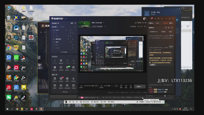Toggle lock on the 文本 1 source
Screen dimensions: 204x115
tap(71, 30)
